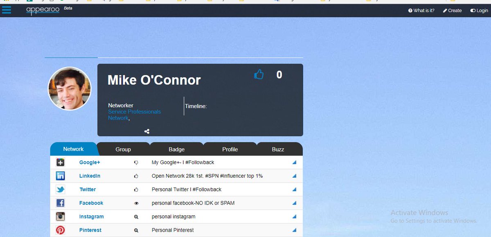Click the Create button

click(452, 11)
